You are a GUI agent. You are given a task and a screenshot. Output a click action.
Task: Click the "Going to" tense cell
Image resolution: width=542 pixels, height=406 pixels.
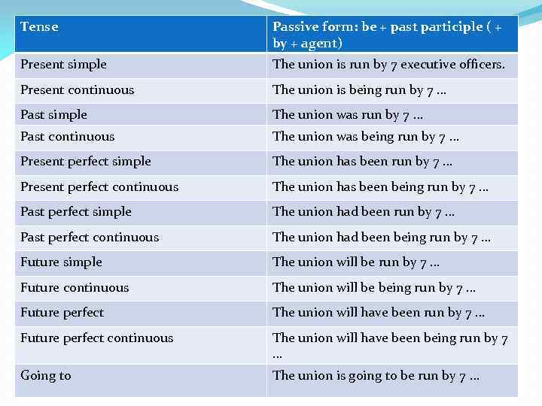tap(45, 375)
